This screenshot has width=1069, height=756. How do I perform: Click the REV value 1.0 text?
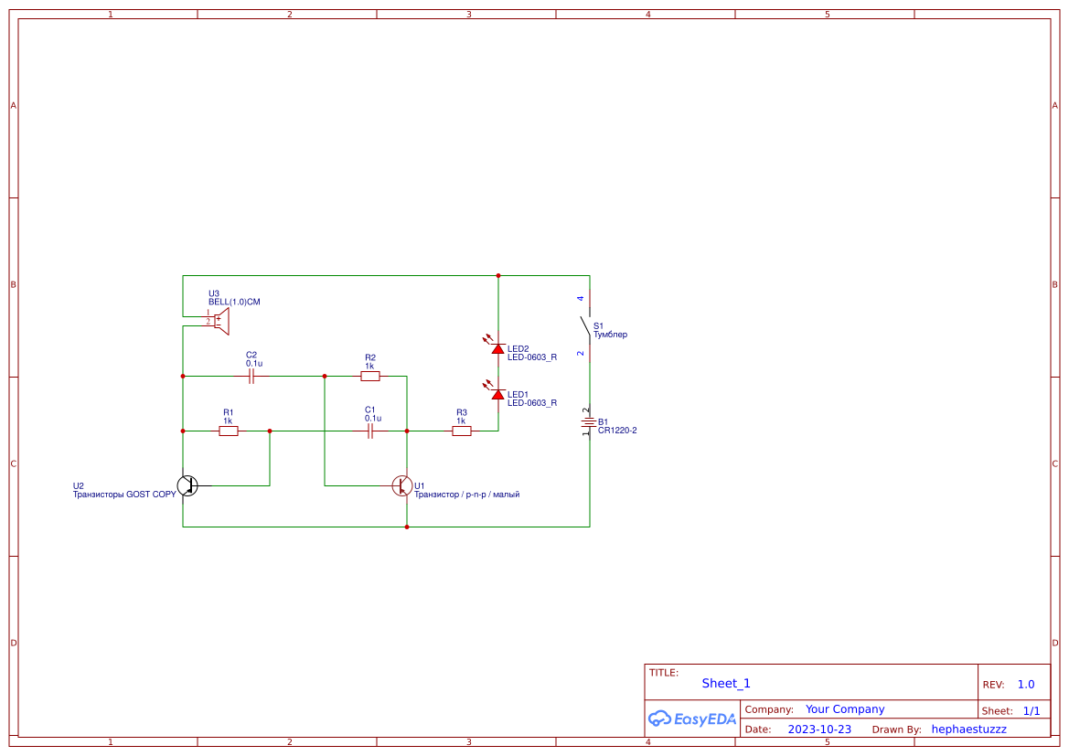click(1028, 683)
